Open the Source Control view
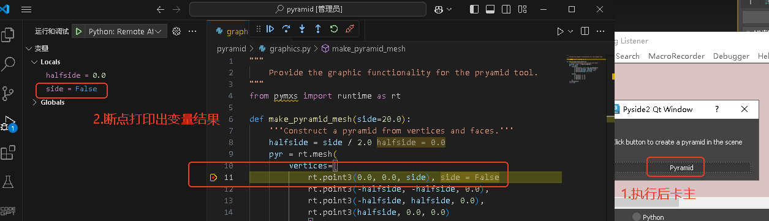The width and height of the screenshot is (769, 221). (x=9, y=92)
